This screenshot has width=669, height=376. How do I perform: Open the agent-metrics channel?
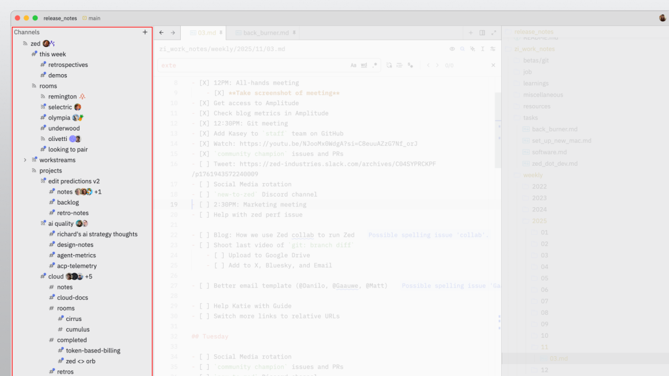tap(76, 255)
